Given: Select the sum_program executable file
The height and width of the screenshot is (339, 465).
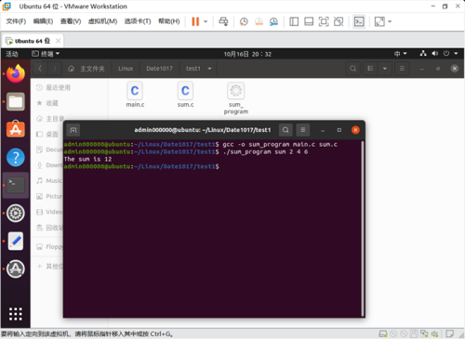Looking at the screenshot, I should pos(236,98).
